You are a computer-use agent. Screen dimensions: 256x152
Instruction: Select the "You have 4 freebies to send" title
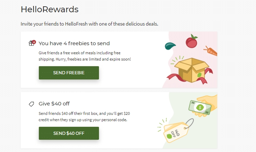coord(74,43)
